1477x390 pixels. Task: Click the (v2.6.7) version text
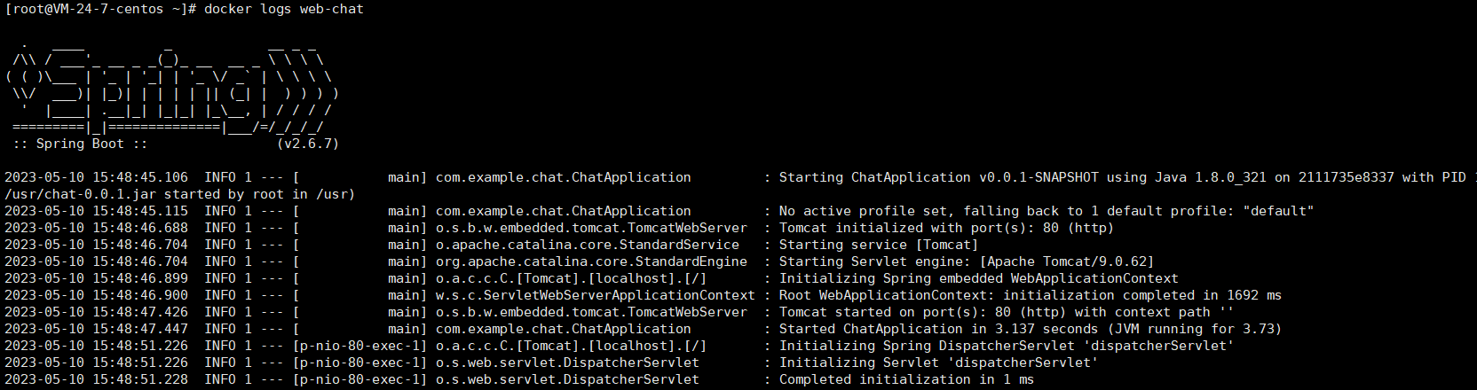307,144
